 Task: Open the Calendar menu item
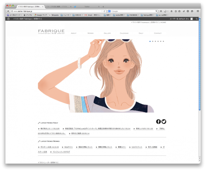point(124,33)
